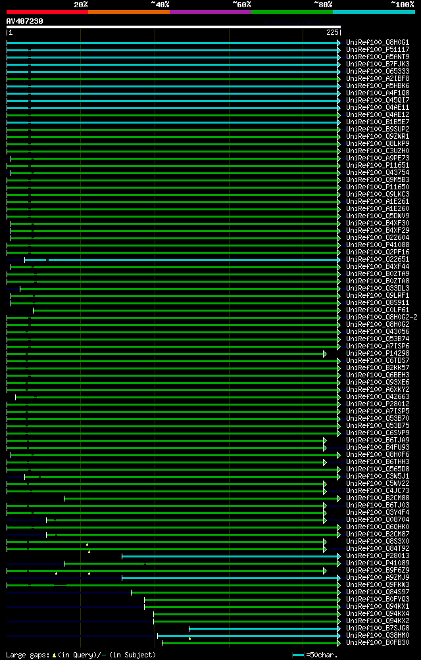Click the arrowhead ending the UniRef100_B7SJG8 alignment

(x=339, y=629)
